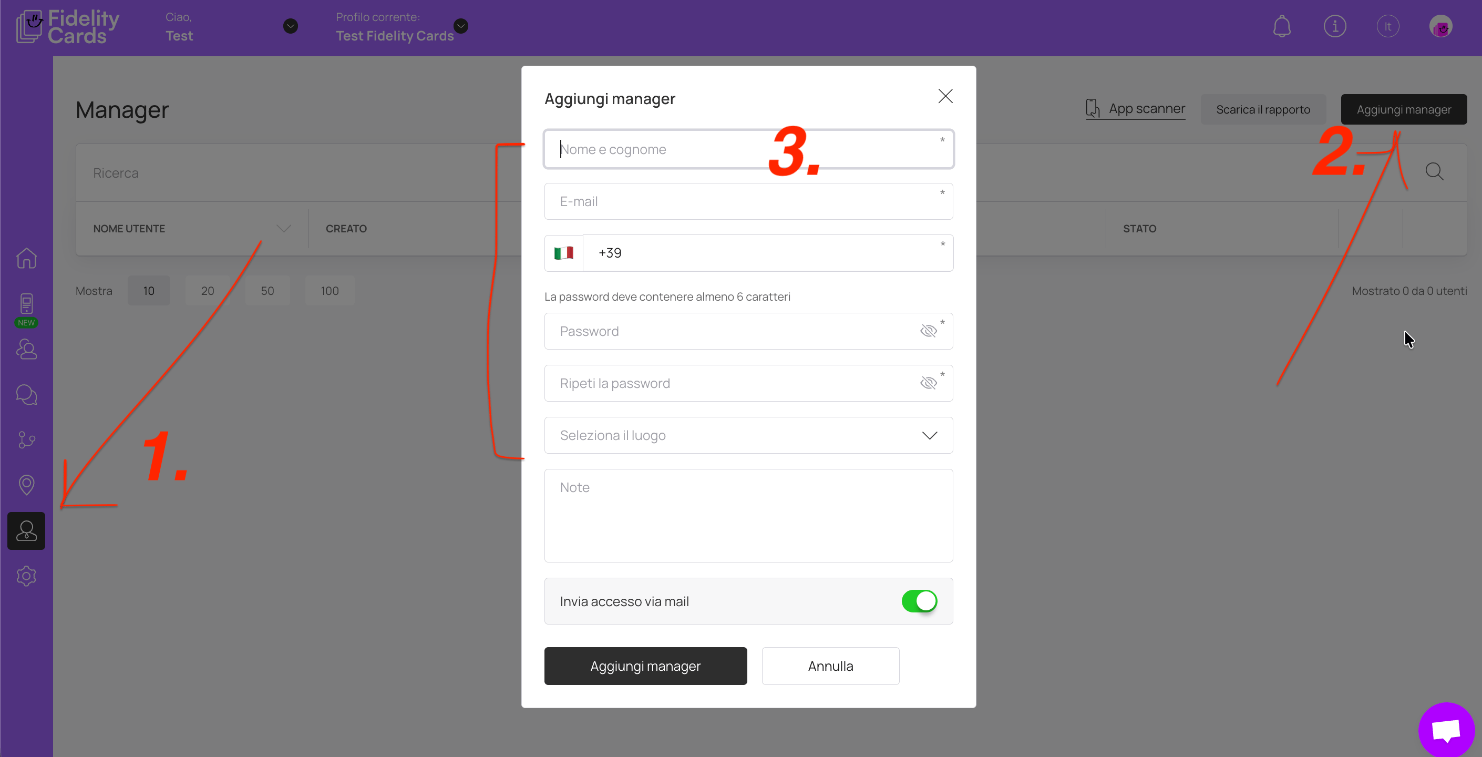Click the info circle icon in header
The image size is (1482, 757).
pos(1334,26)
